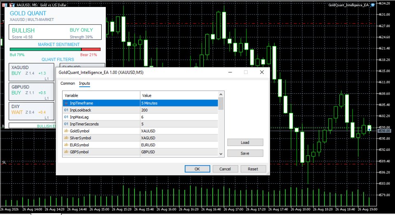Click the GOLD QUANT panel title
This screenshot has height=215, width=395.
pos(28,13)
